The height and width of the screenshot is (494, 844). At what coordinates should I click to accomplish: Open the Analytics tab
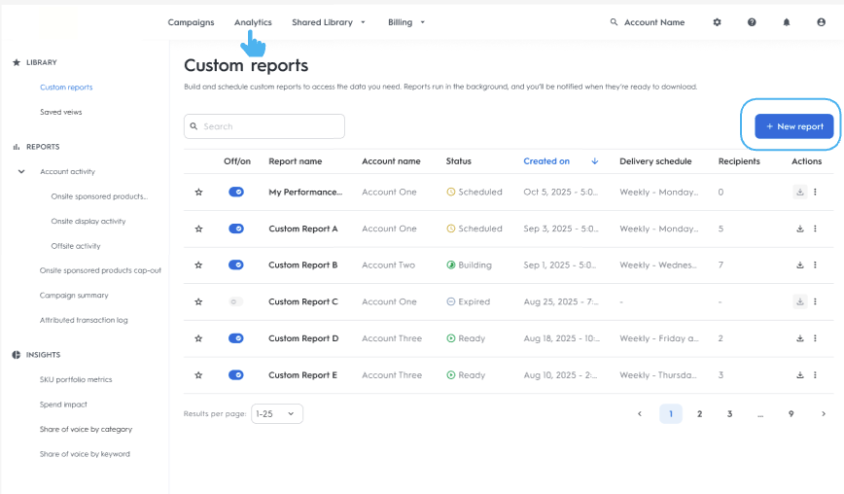[x=253, y=22]
